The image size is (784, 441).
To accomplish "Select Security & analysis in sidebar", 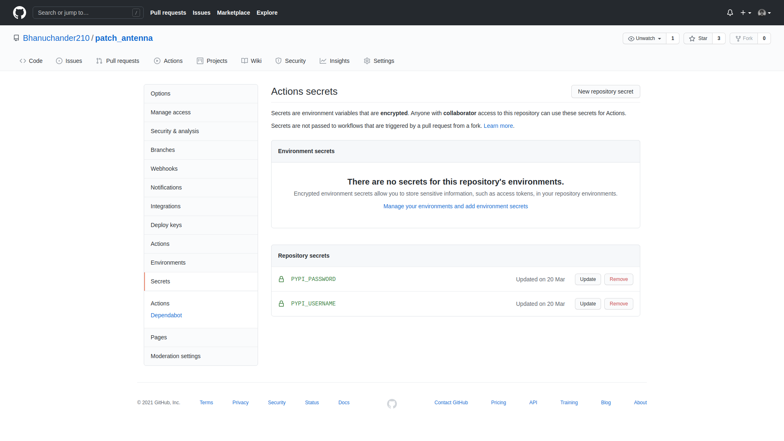I will point(201,131).
